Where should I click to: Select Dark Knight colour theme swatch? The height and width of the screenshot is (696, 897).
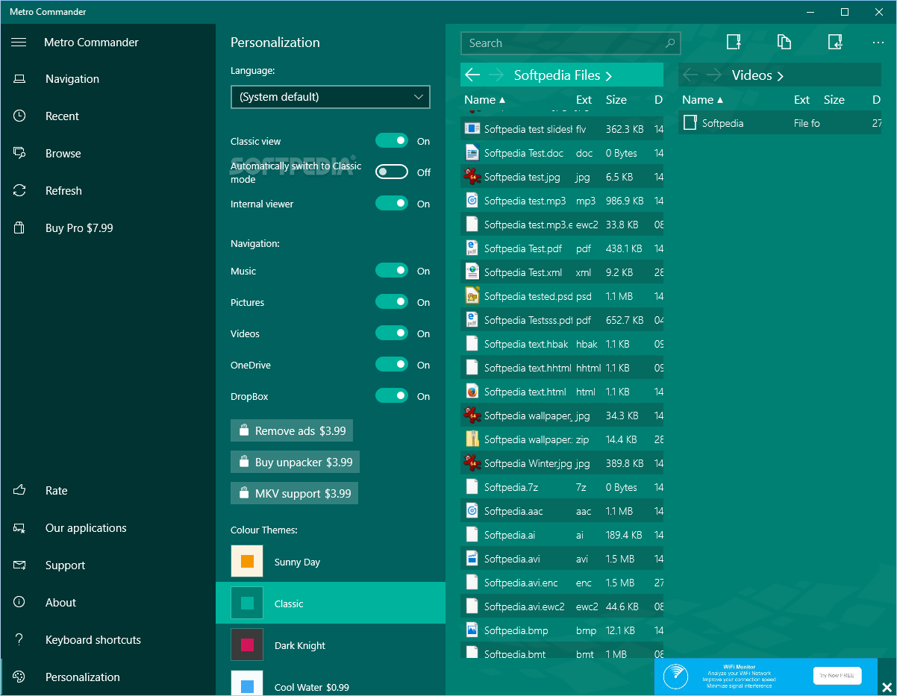click(x=247, y=645)
